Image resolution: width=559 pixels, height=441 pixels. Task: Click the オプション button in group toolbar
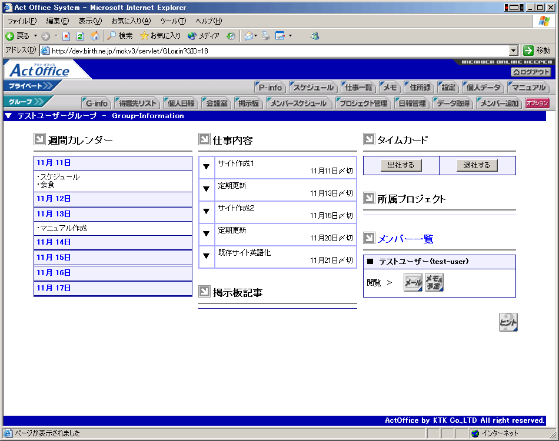click(537, 103)
